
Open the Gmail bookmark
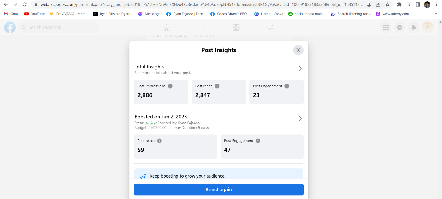coord(12,14)
